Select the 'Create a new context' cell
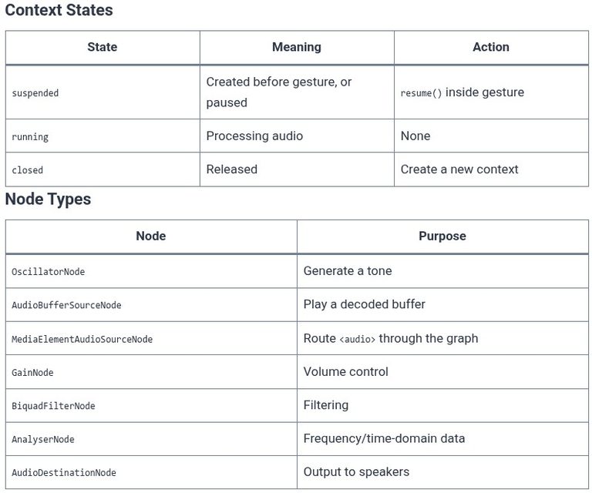This screenshot has height=493, width=592. point(491,169)
